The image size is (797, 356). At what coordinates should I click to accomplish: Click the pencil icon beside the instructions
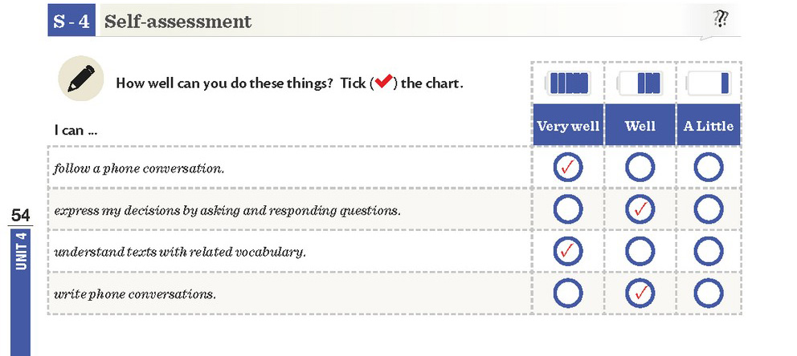coord(81,79)
